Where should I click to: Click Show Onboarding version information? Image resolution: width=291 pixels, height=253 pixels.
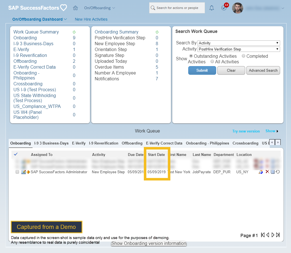(x=149, y=243)
